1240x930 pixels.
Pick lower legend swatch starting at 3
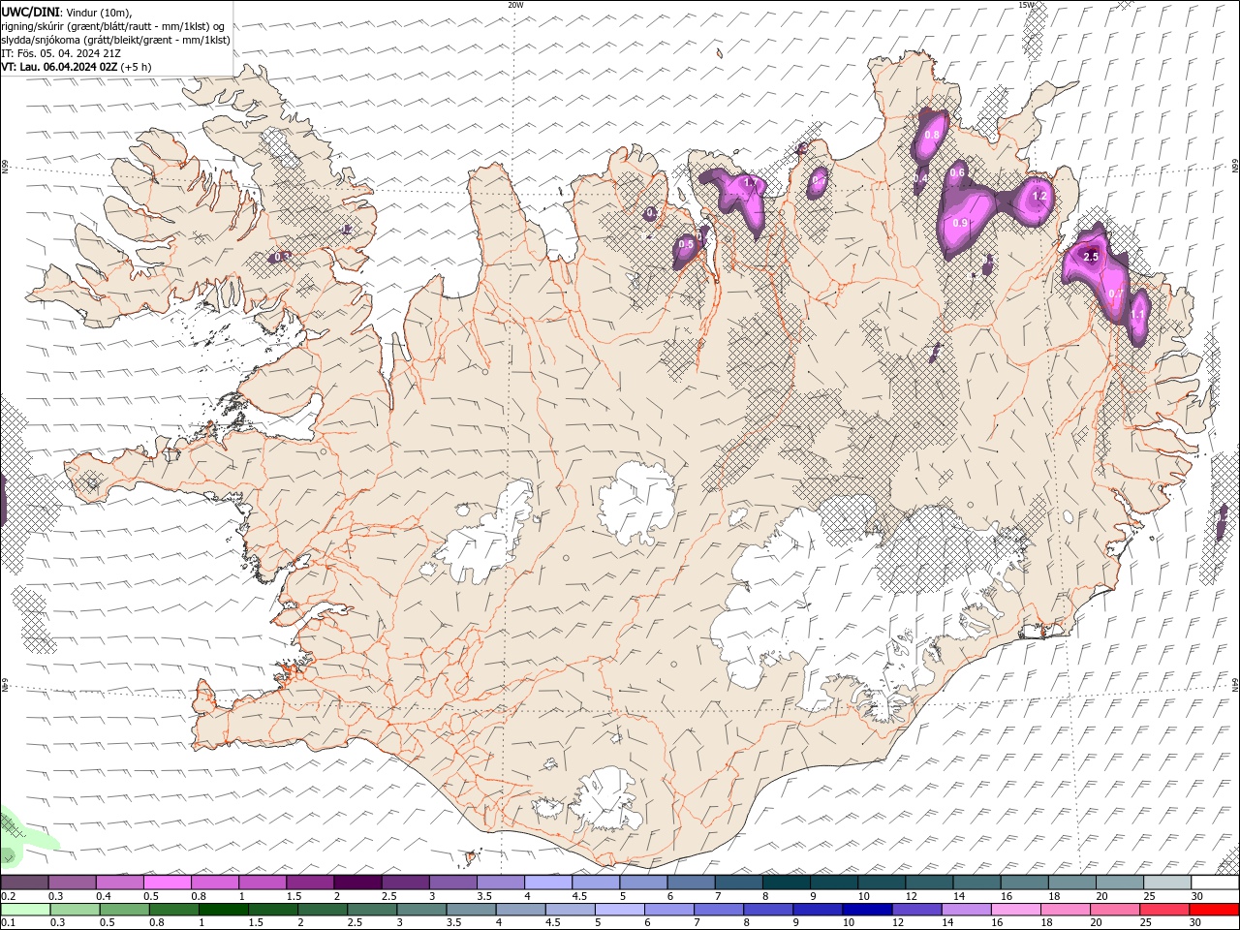(421, 910)
